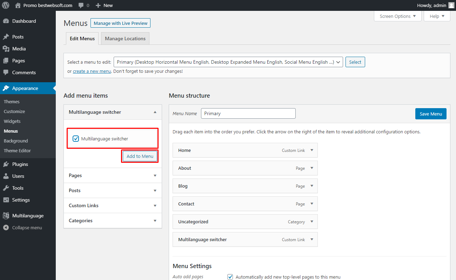Click Howdy, admin account text
Image resolution: width=456 pixels, height=280 pixels.
point(431,5)
